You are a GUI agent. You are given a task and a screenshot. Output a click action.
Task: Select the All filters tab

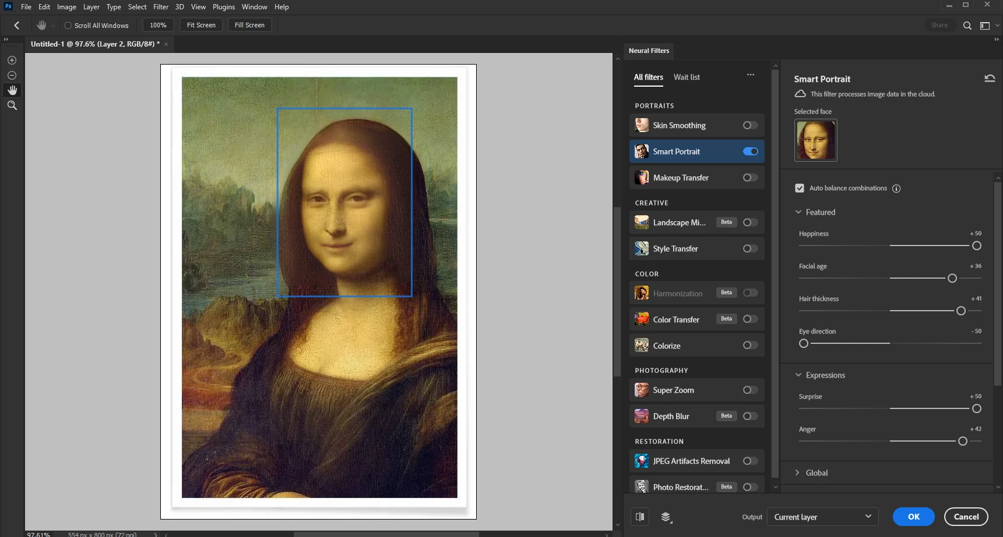[649, 77]
